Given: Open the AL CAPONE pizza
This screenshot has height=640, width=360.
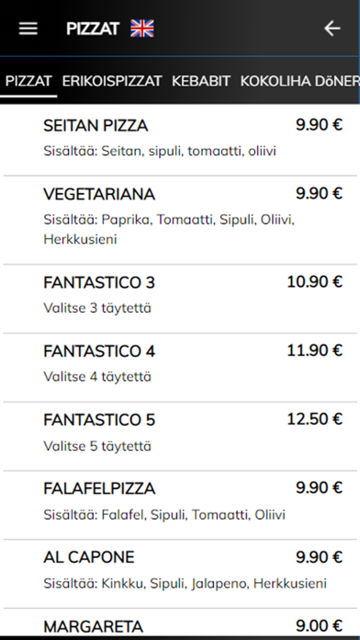Looking at the screenshot, I should (x=180, y=574).
